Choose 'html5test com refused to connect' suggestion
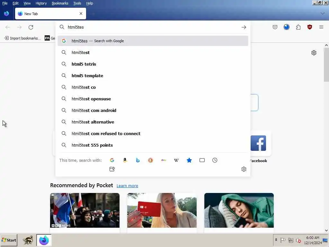This screenshot has height=247, width=329. pyautogui.click(x=153, y=133)
